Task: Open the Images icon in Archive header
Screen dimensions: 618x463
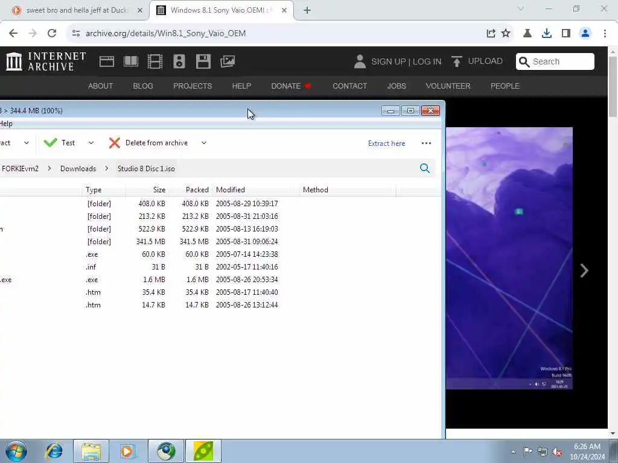Action: (228, 61)
